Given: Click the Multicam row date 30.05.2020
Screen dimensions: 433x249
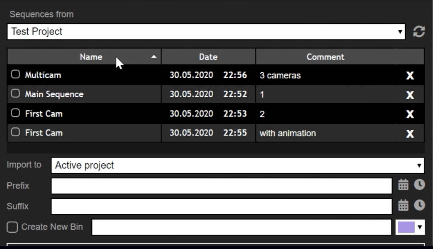Looking at the screenshot, I should point(191,75).
